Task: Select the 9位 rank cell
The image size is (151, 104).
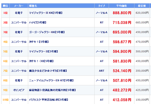Action: [x=5, y=90]
